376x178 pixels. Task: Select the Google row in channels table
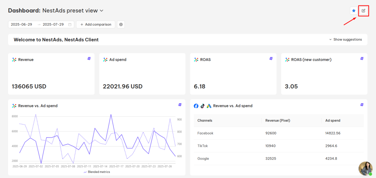pyautogui.click(x=279, y=159)
